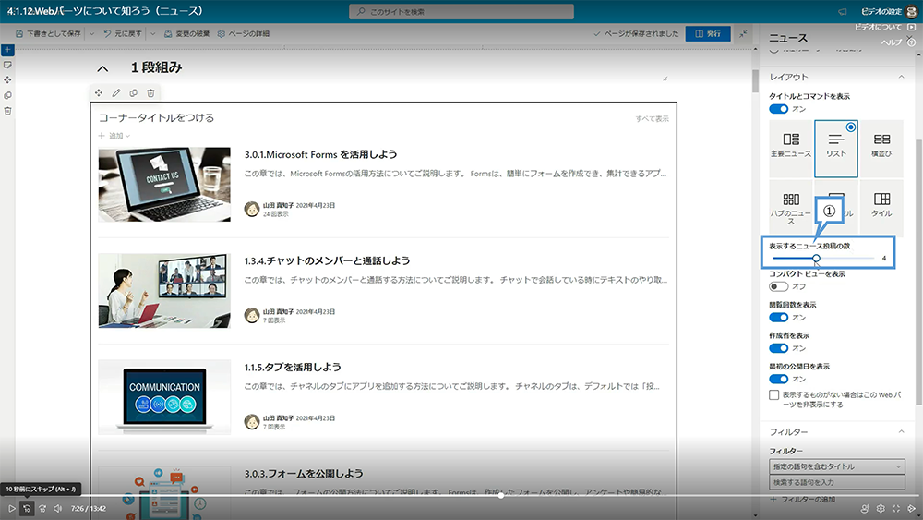Viewport: 923px width, 520px height.
Task: Click the help question mark icon
Action: click(911, 42)
